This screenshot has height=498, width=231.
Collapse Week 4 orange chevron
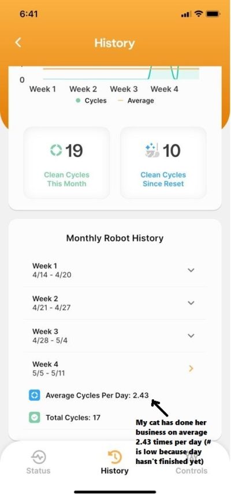pyautogui.click(x=191, y=369)
